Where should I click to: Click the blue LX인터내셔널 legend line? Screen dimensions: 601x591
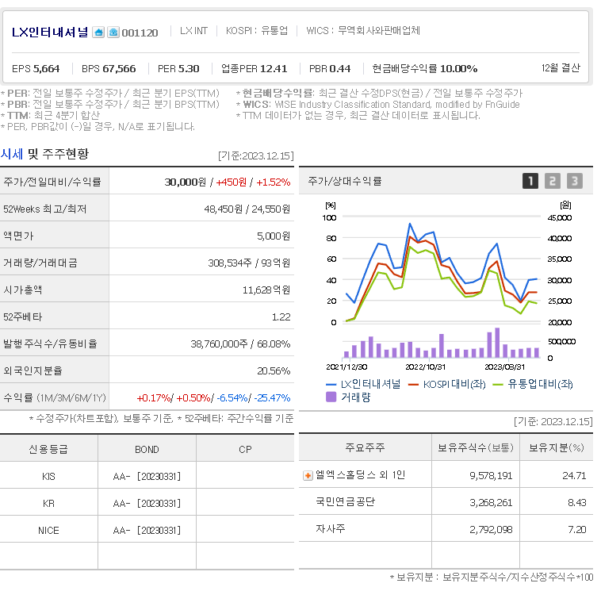pyautogui.click(x=331, y=384)
